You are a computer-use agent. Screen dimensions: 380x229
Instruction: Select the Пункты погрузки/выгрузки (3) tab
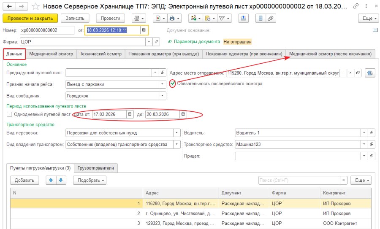(x=40, y=168)
